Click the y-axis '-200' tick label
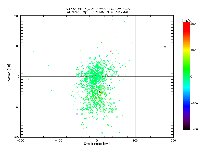204x153 pixels. [16, 137]
